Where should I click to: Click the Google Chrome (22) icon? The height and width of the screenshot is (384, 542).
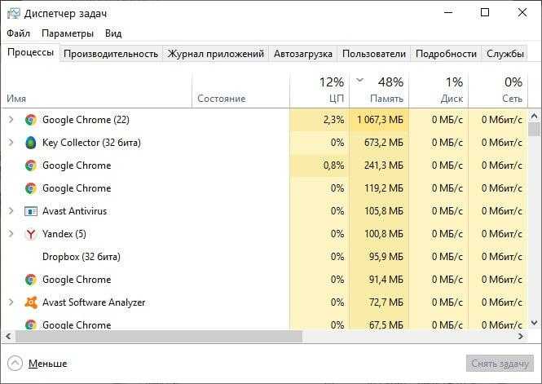pos(30,120)
